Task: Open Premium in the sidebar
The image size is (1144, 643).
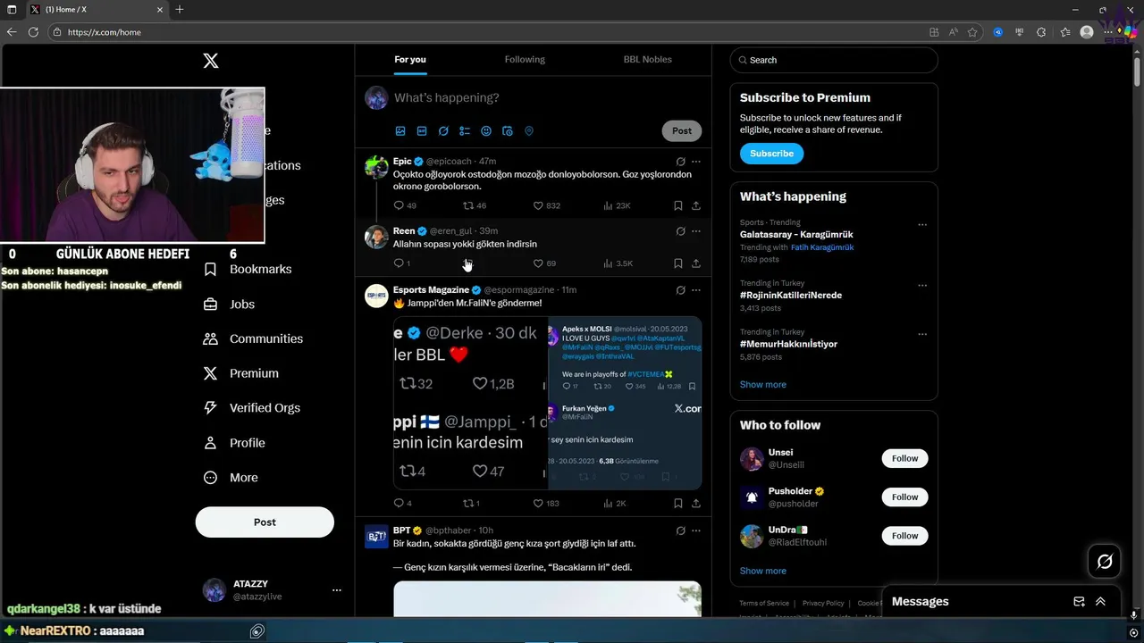Action: [241, 373]
